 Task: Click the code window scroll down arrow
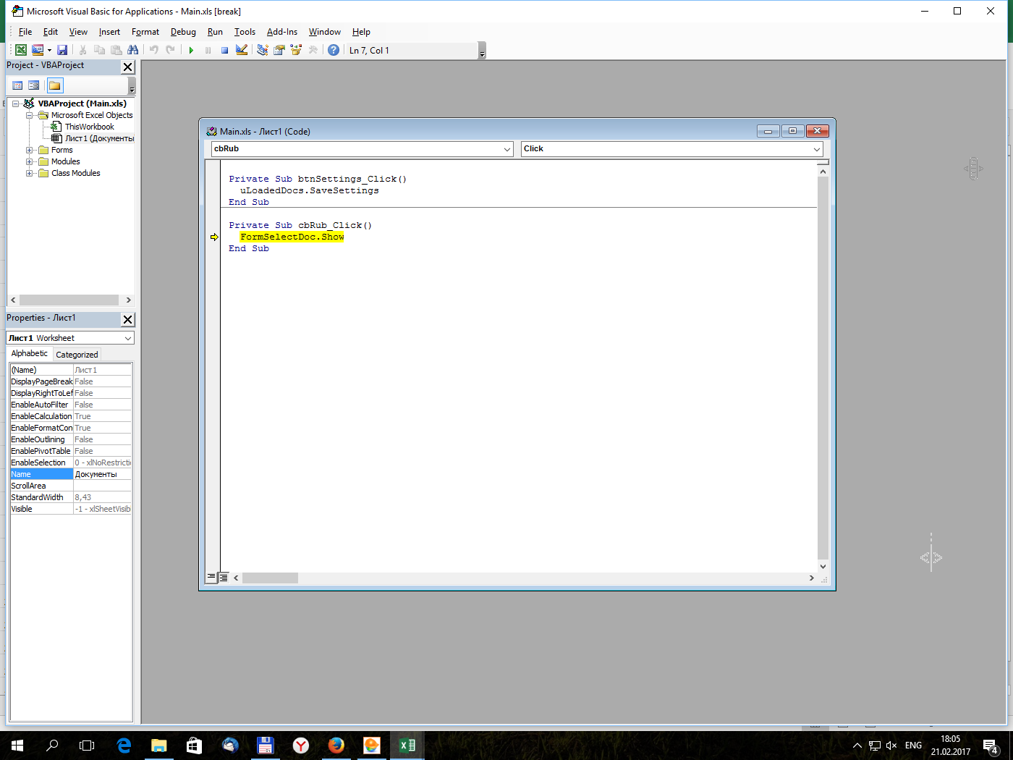(823, 566)
